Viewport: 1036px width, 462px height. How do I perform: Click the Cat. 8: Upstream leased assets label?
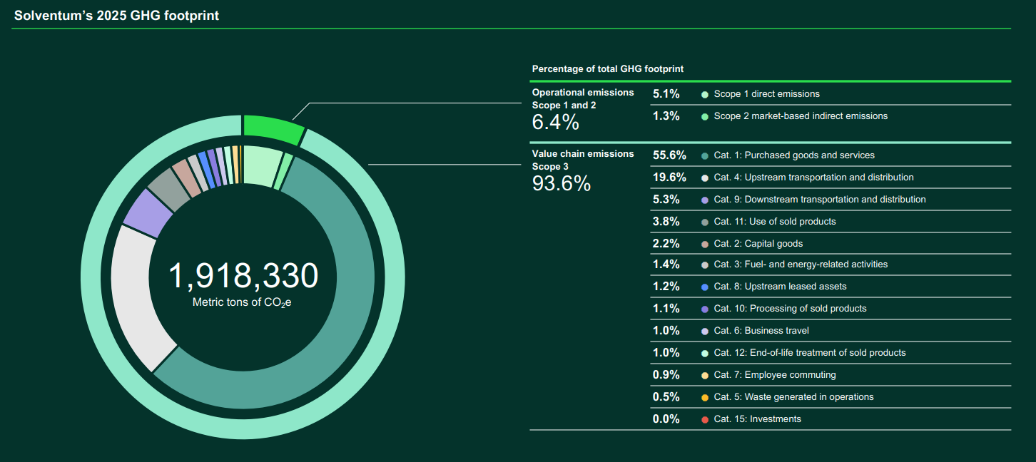pyautogui.click(x=781, y=287)
